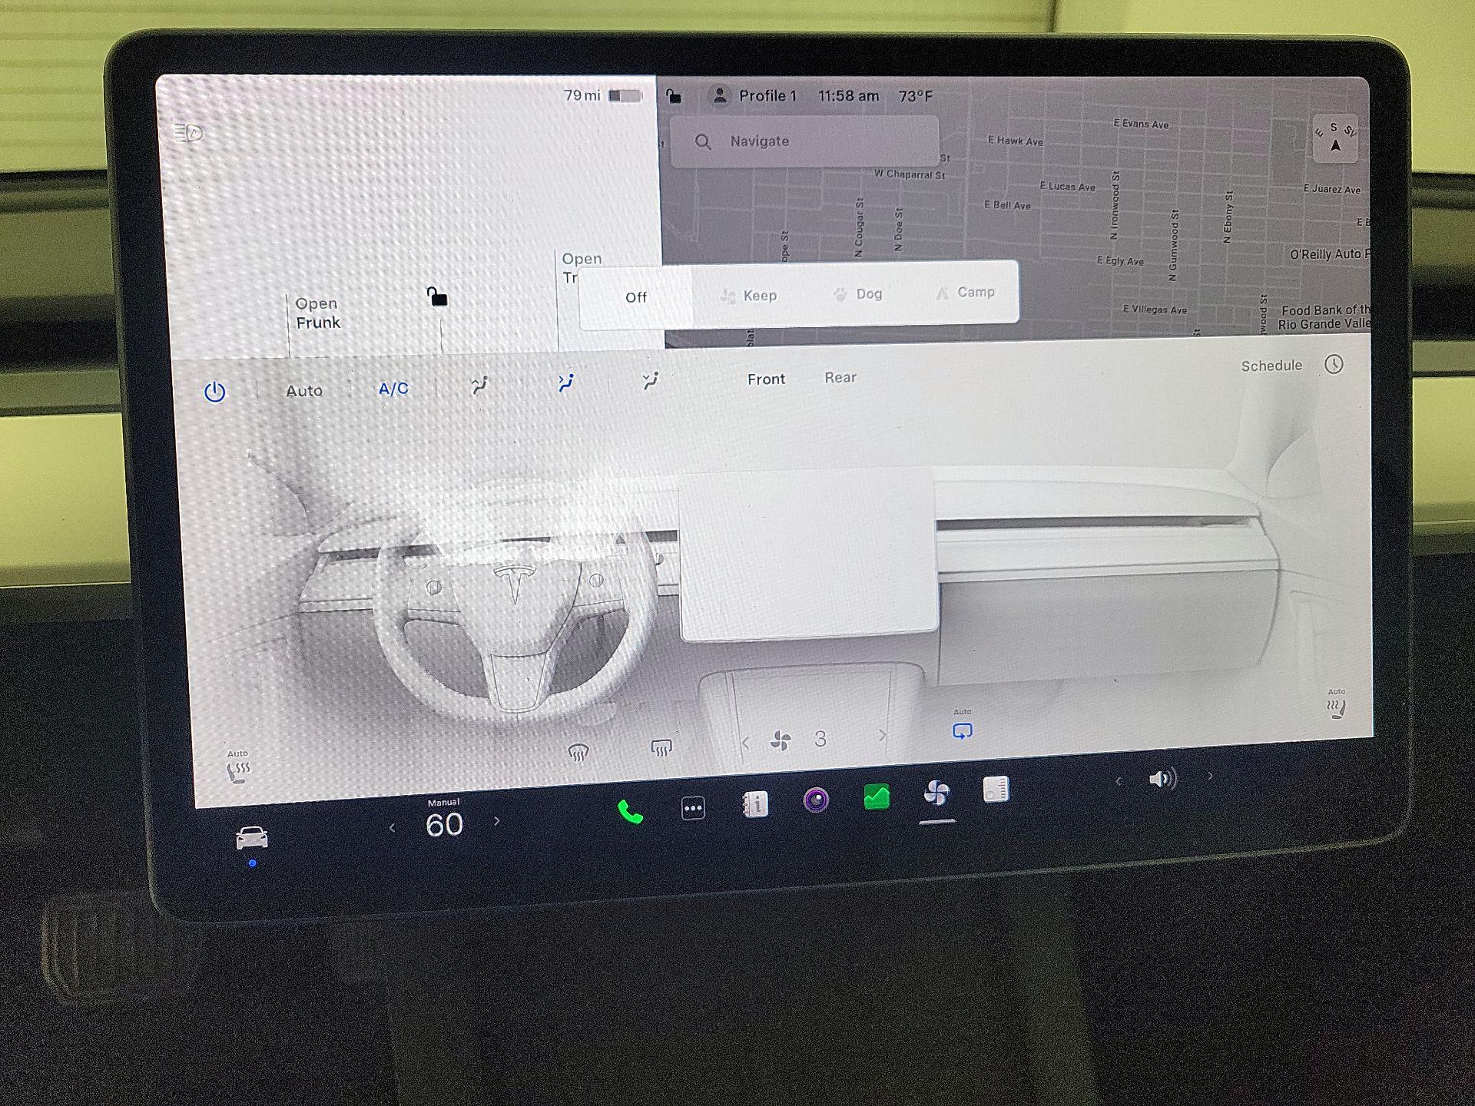Image resolution: width=1475 pixels, height=1106 pixels.
Task: Tap the front windshield defrost icon
Action: coord(578,752)
